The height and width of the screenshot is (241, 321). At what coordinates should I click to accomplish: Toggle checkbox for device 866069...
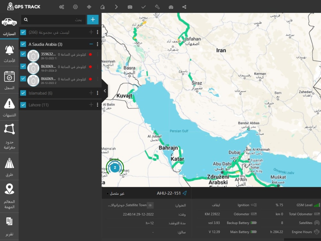pyautogui.click(x=23, y=78)
